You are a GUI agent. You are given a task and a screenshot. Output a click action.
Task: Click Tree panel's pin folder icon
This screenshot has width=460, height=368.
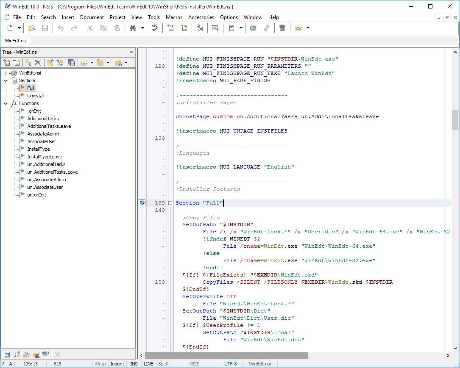[x=50, y=62]
